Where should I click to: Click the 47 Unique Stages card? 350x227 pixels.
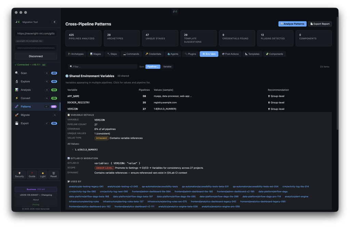[160, 38]
